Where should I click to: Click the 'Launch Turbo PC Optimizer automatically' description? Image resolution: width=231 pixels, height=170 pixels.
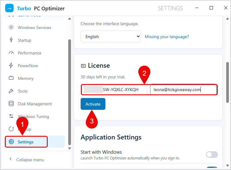130,158
